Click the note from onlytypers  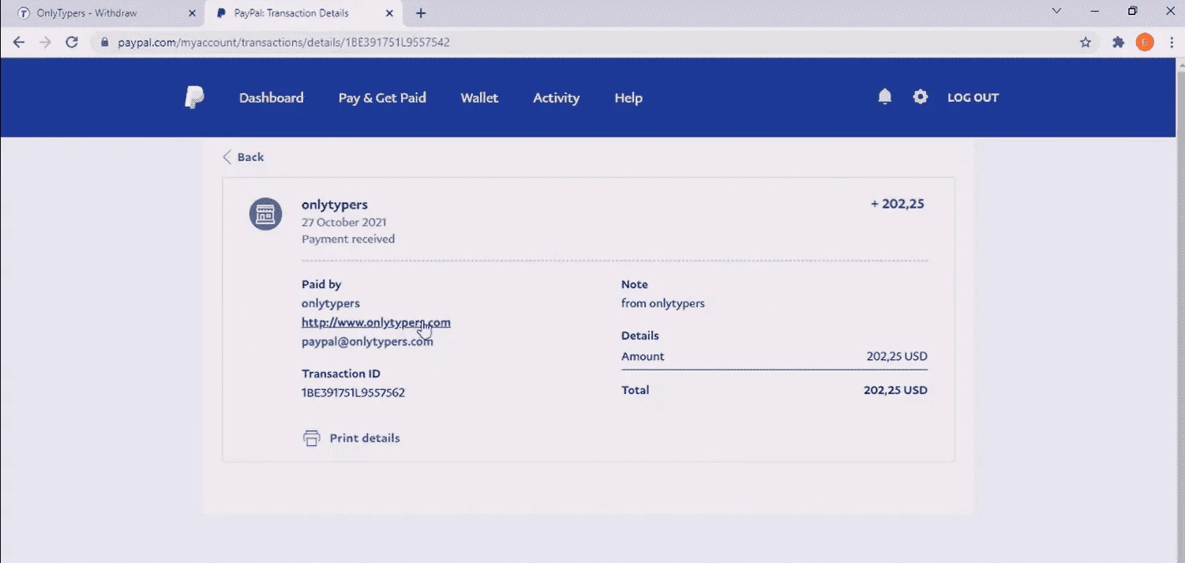pyautogui.click(x=663, y=303)
